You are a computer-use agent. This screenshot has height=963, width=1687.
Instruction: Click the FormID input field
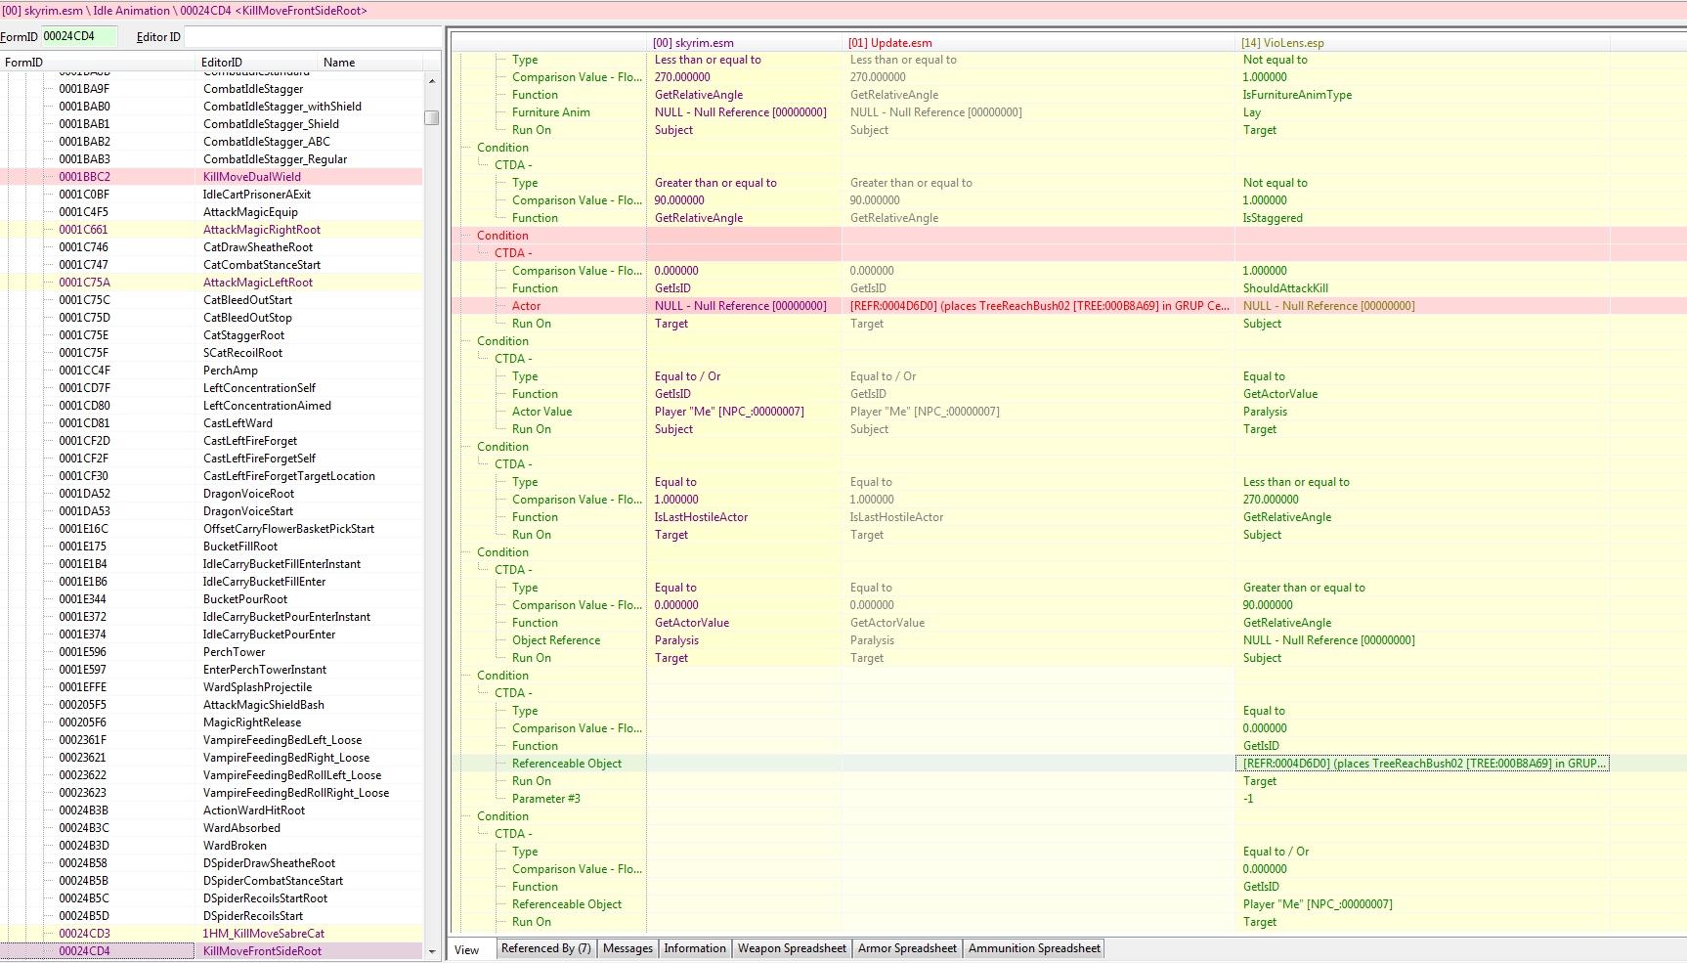coord(78,36)
